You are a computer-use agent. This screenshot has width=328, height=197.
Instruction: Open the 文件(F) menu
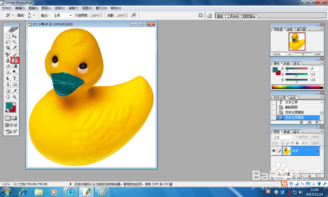(7, 8)
